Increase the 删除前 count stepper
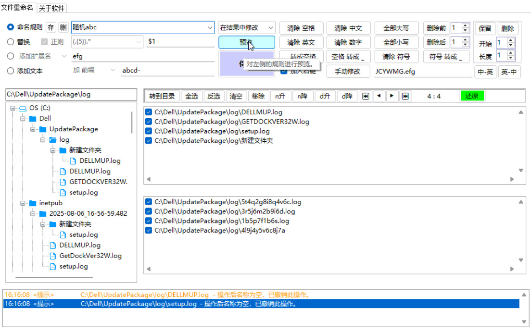 click(465, 25)
